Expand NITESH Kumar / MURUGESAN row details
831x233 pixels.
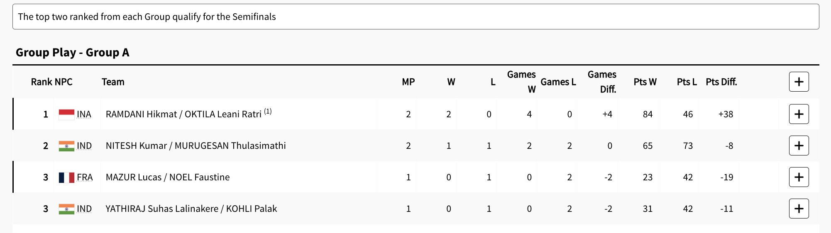799,146
